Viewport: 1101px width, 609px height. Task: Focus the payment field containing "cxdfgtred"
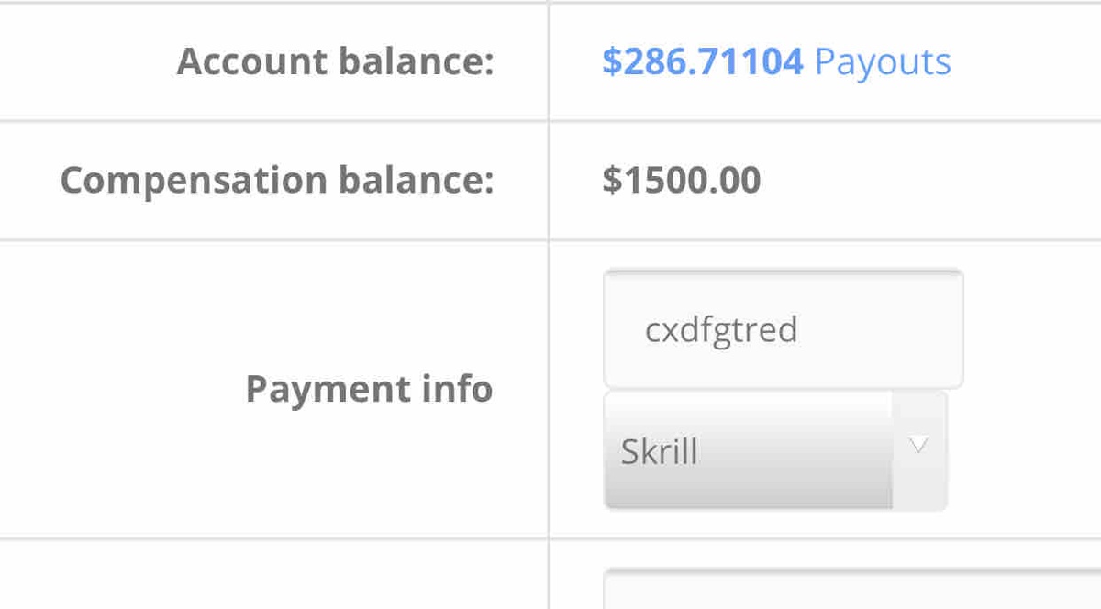point(783,329)
